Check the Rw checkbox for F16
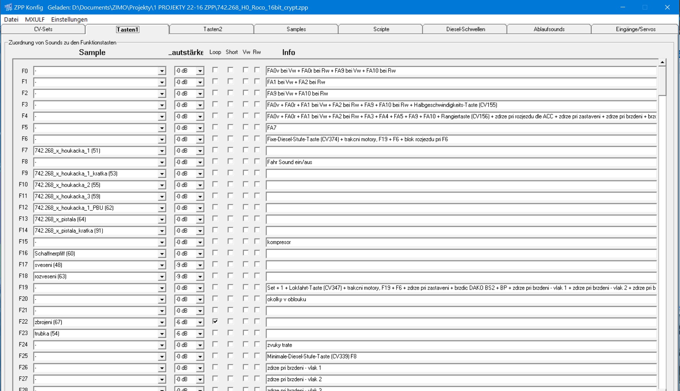Image resolution: width=680 pixels, height=391 pixels. tap(257, 253)
